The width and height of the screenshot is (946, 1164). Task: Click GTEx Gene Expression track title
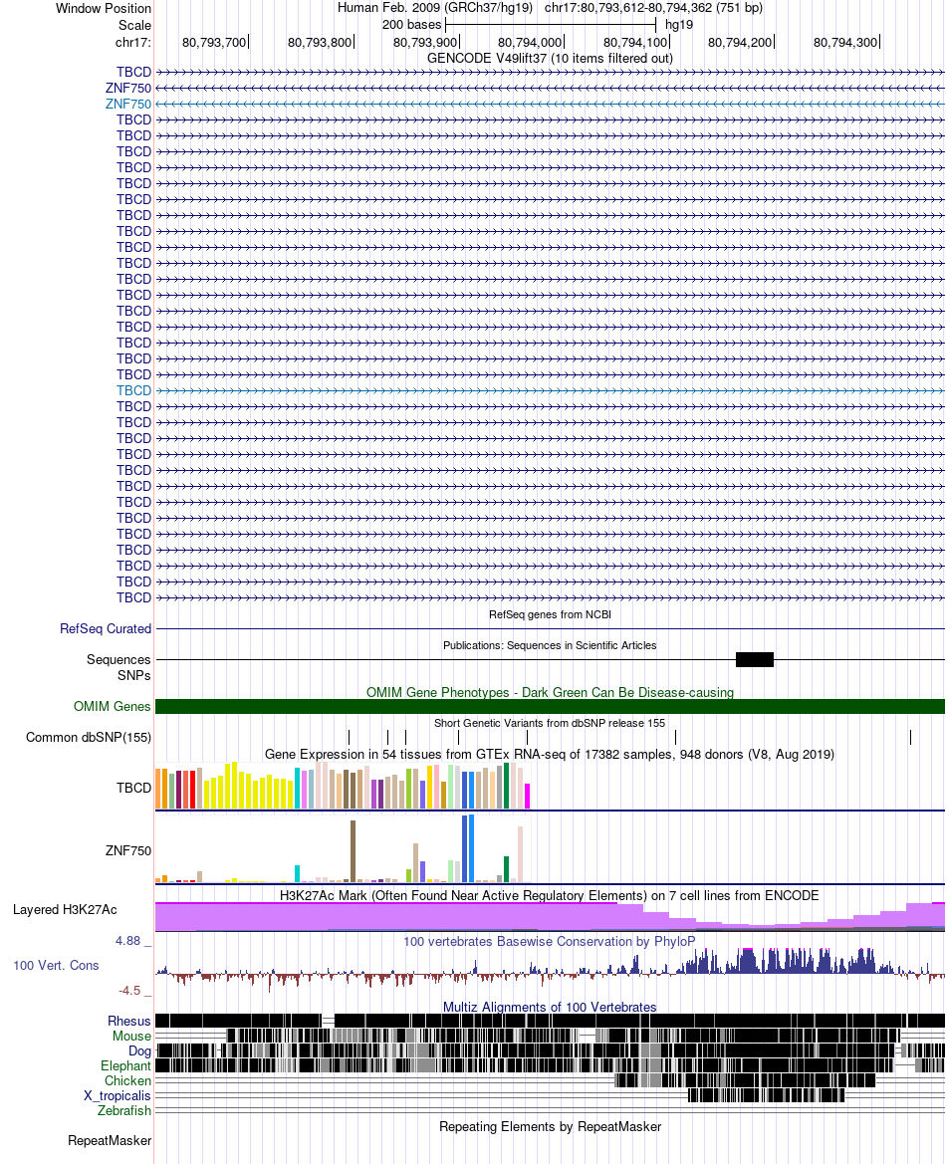click(551, 754)
